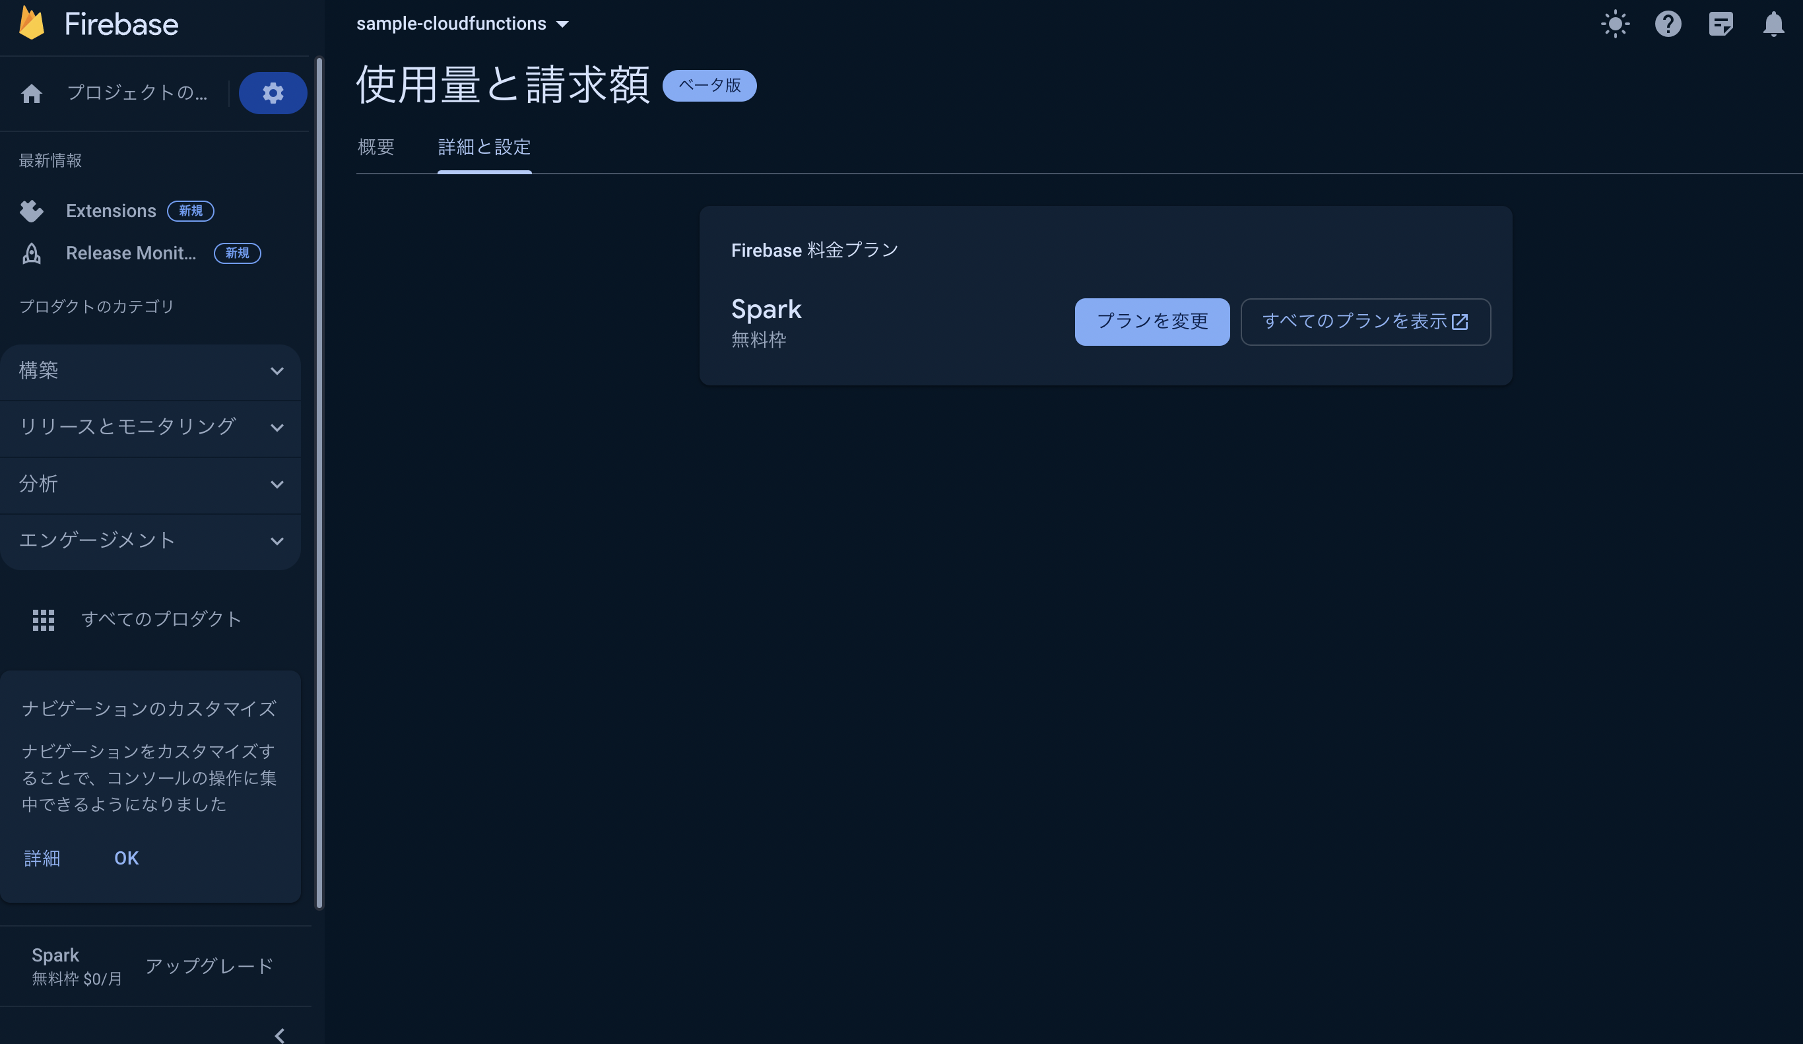The height and width of the screenshot is (1044, 1803).
Task: Switch to the 概要 tab
Action: click(x=377, y=147)
